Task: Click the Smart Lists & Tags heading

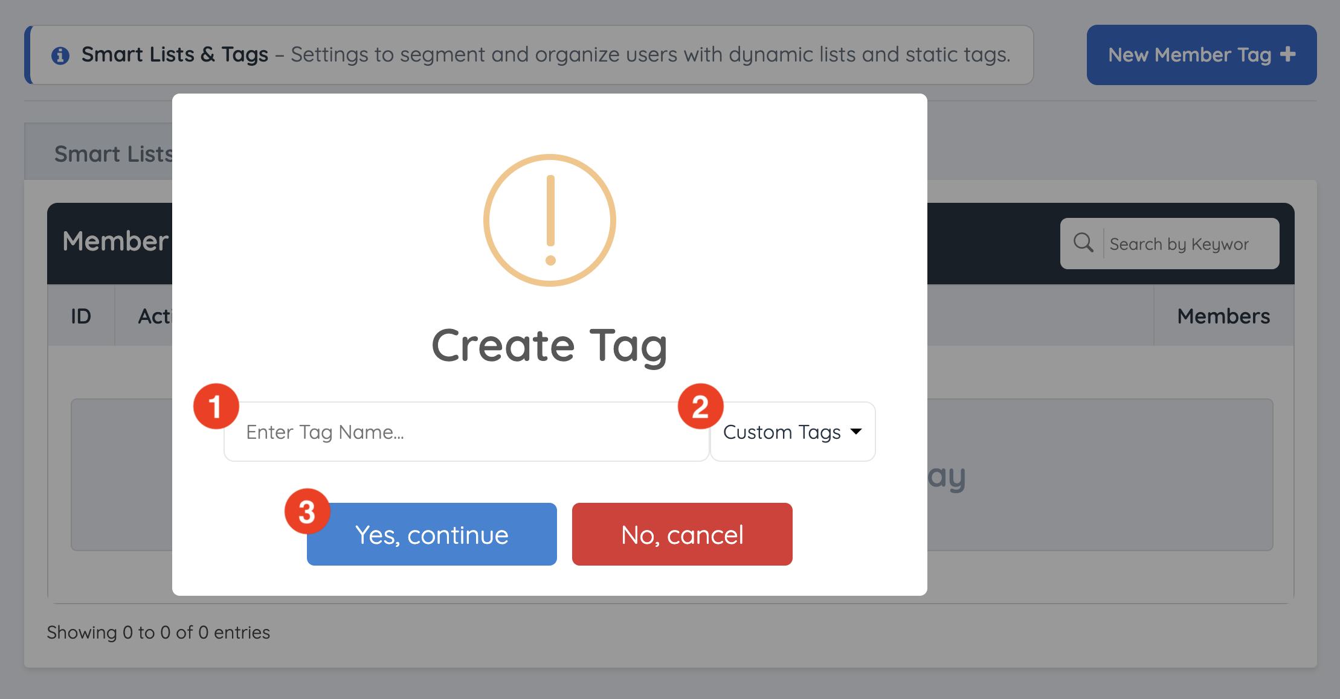Action: (175, 55)
